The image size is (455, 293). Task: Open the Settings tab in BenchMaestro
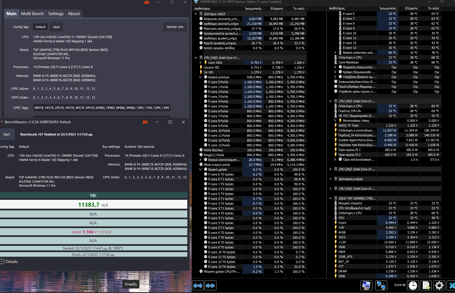pyautogui.click(x=56, y=14)
